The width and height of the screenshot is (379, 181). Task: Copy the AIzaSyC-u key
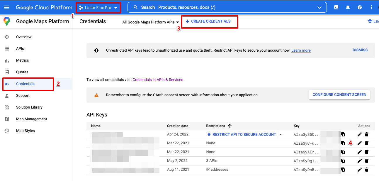tap(343, 143)
